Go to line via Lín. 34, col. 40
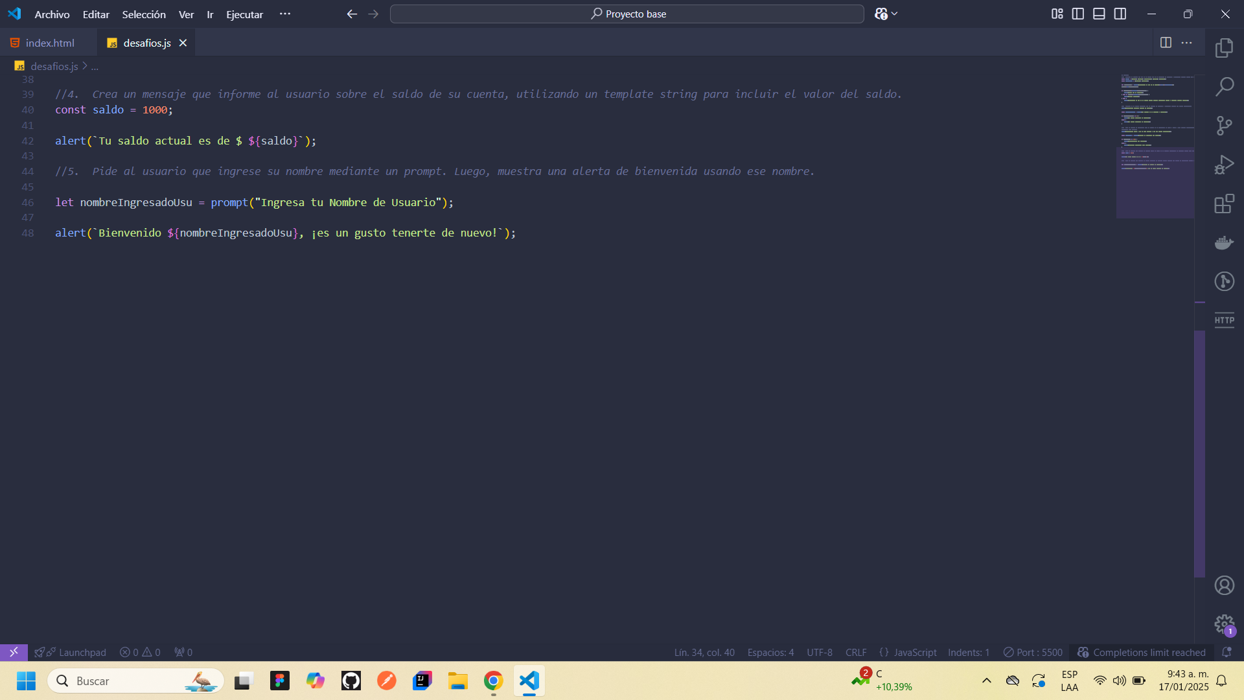This screenshot has height=700, width=1244. 704,652
